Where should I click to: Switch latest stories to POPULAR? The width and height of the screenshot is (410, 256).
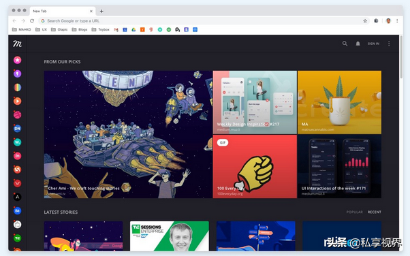click(354, 212)
